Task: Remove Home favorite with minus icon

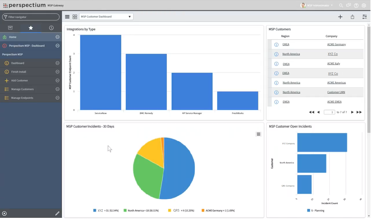Action: 58,37
